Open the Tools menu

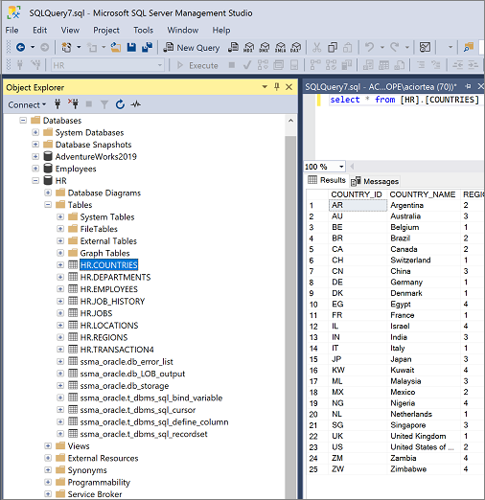point(144,31)
